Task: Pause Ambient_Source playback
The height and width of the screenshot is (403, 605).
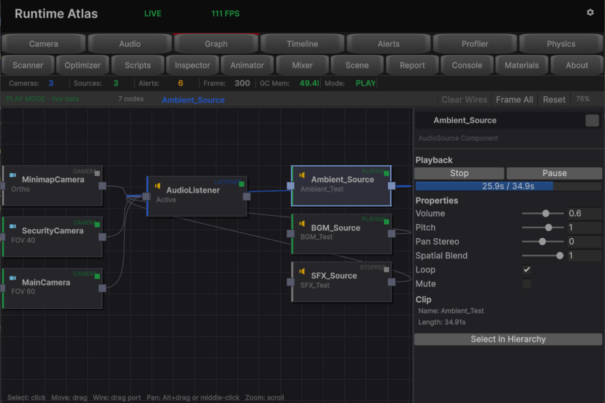Action: point(555,173)
